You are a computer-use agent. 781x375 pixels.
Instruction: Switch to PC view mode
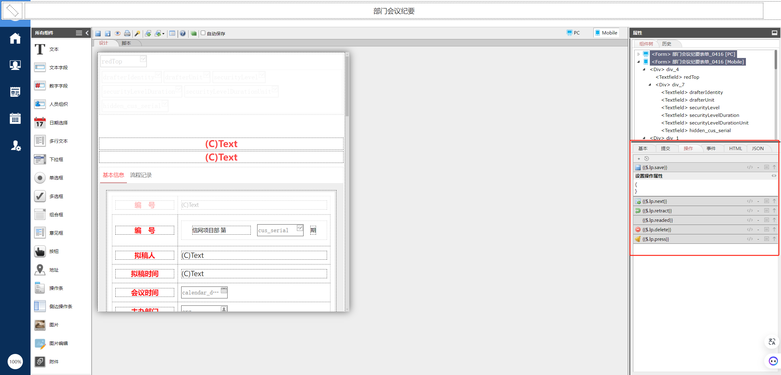pyautogui.click(x=573, y=33)
